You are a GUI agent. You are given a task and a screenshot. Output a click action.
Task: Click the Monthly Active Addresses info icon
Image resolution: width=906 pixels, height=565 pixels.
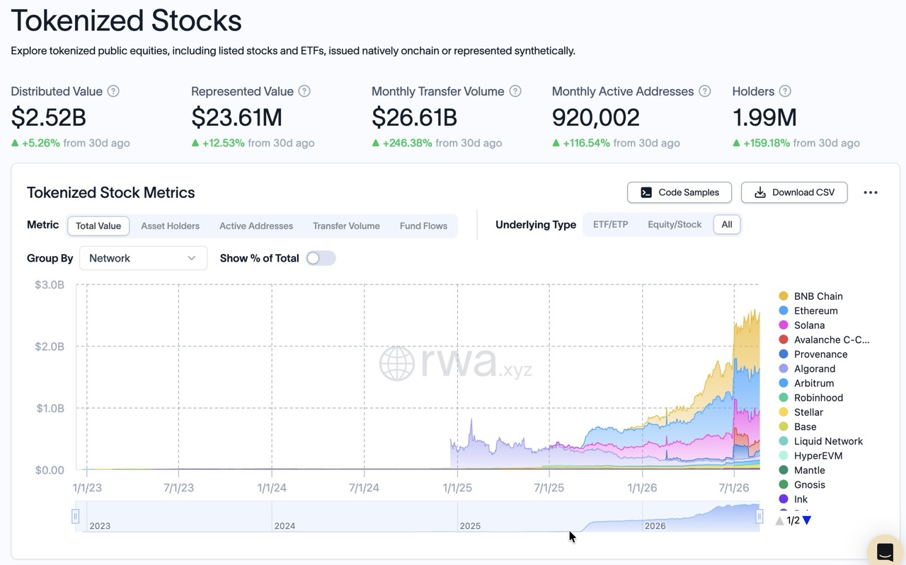pos(705,91)
